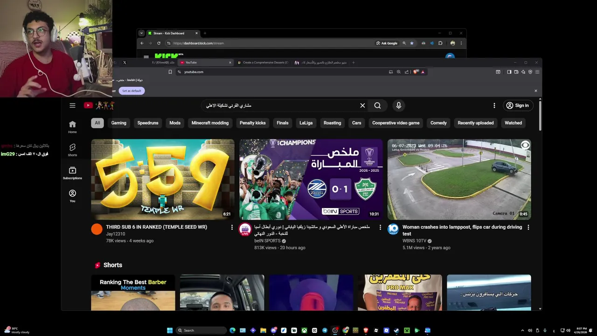This screenshot has width=597, height=336.
Task: Choose the Cooperative video game chip
Action: click(396, 123)
